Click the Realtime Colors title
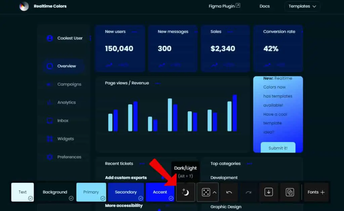 tap(50, 6)
